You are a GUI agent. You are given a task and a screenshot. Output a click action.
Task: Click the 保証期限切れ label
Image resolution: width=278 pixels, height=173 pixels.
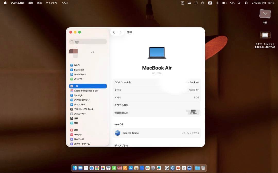(x=121, y=113)
